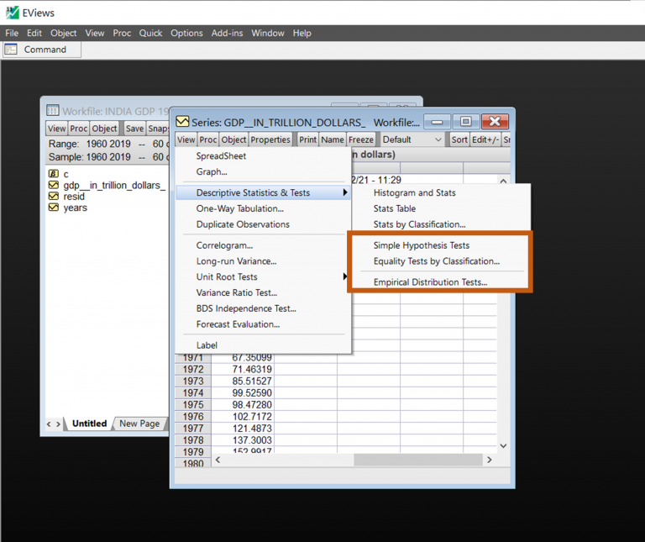This screenshot has width=645, height=542.
Task: Select the years series icon
Action: (x=54, y=208)
